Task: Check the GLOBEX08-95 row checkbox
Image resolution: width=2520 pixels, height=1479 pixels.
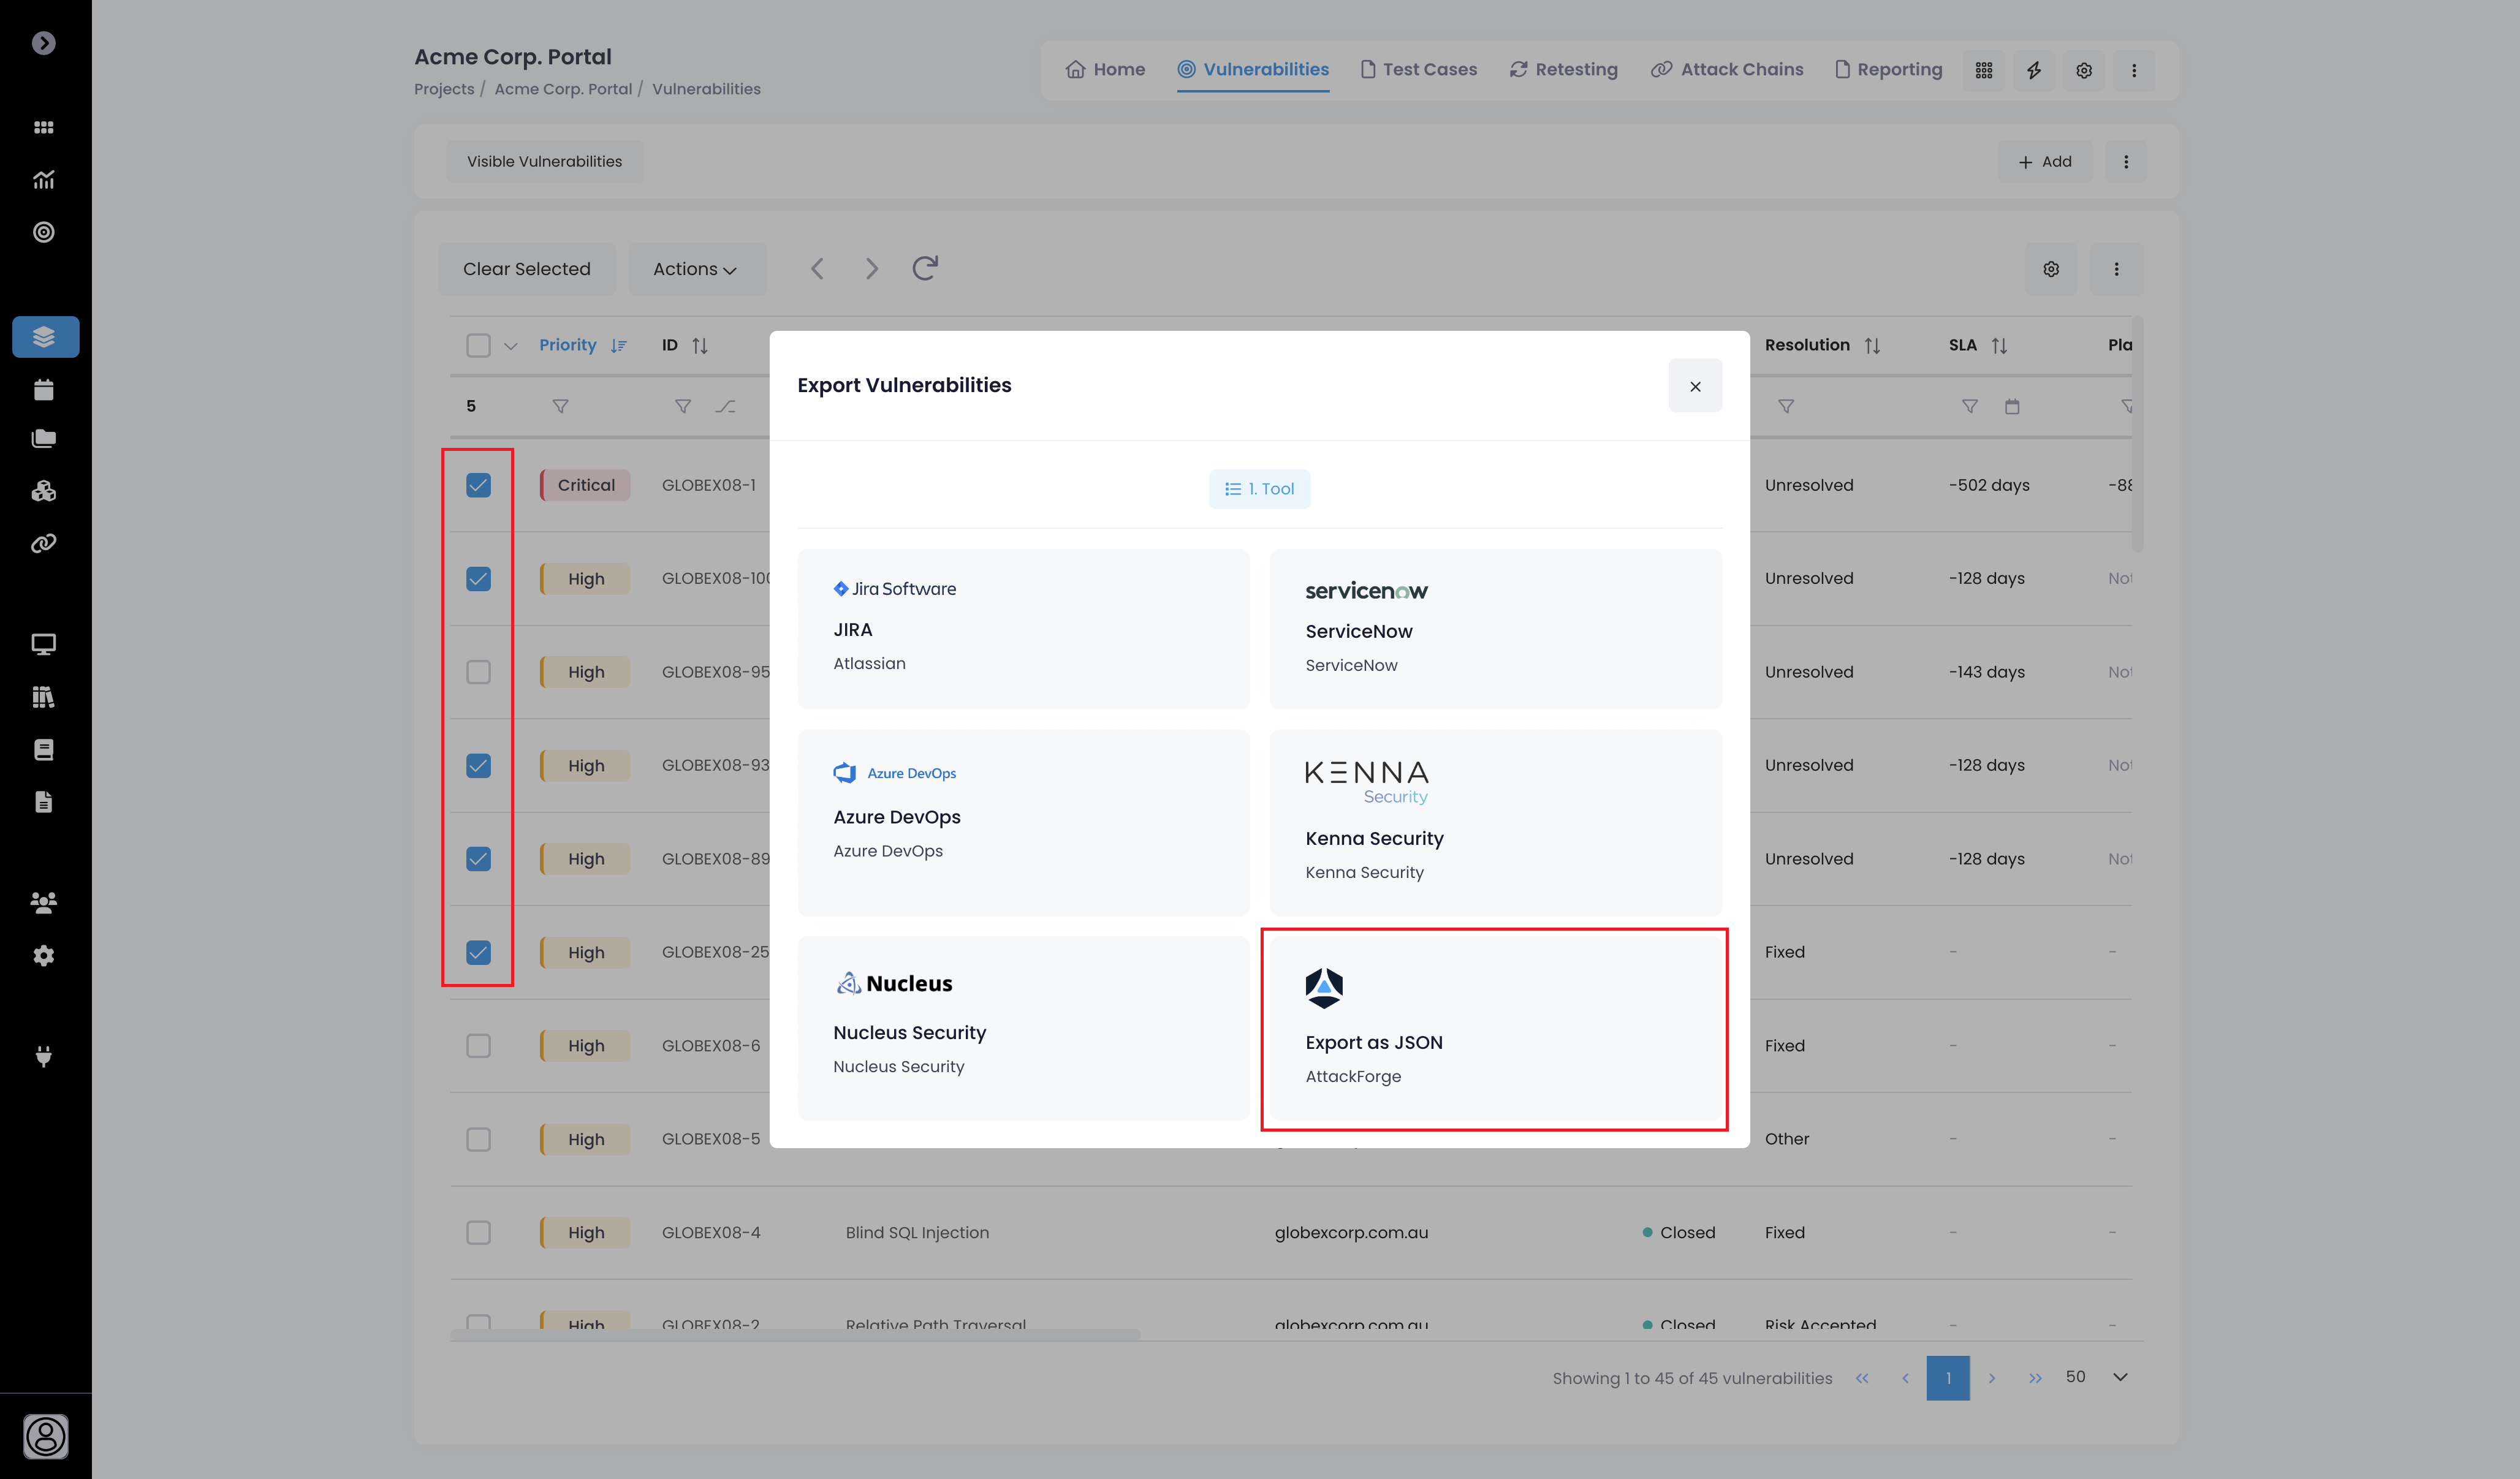Action: [x=478, y=672]
